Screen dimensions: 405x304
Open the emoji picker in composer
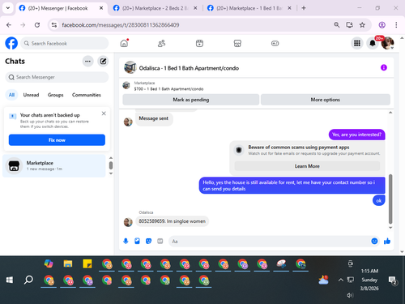[374, 241]
